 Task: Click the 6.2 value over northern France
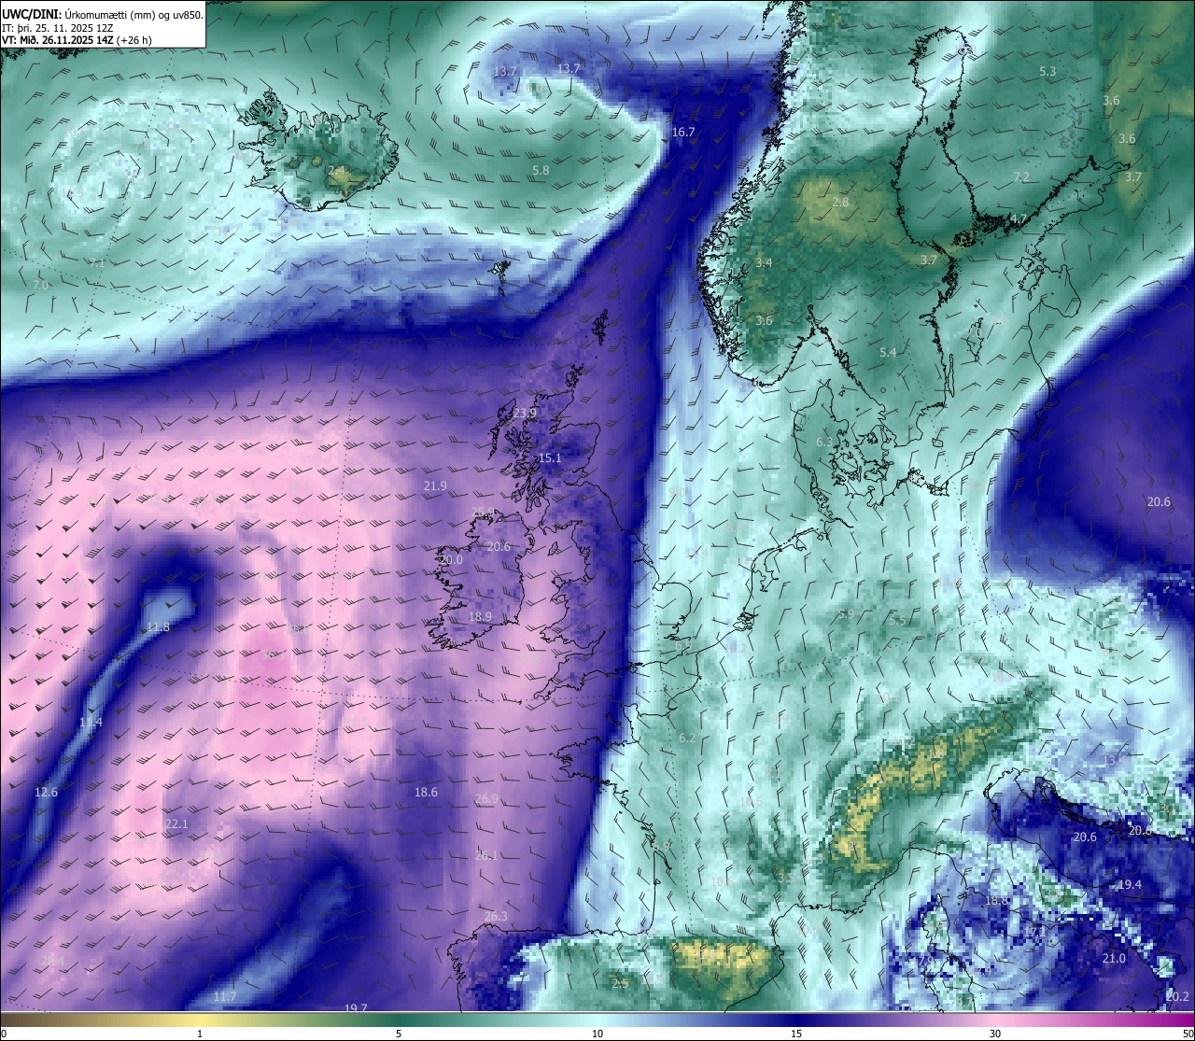click(x=687, y=739)
